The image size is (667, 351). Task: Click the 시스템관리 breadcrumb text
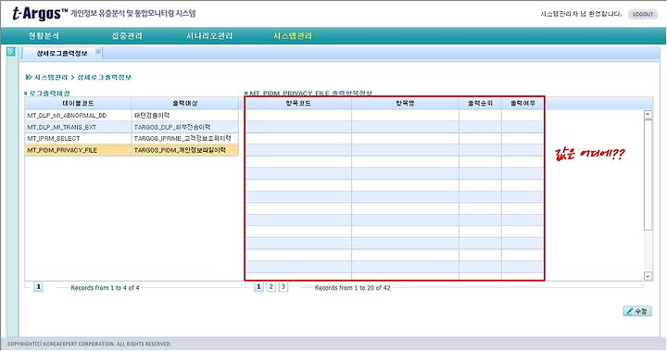tap(51, 78)
